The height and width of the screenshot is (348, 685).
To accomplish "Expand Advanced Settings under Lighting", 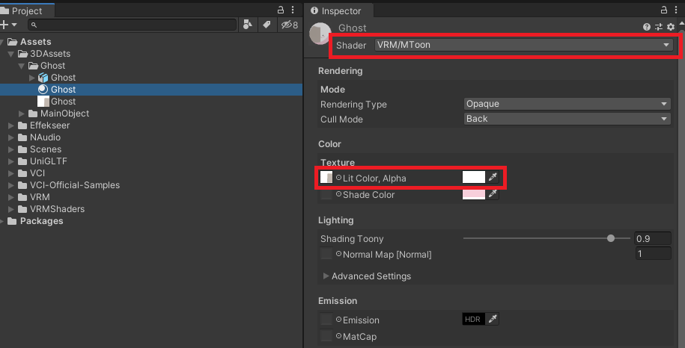I will [x=326, y=276].
